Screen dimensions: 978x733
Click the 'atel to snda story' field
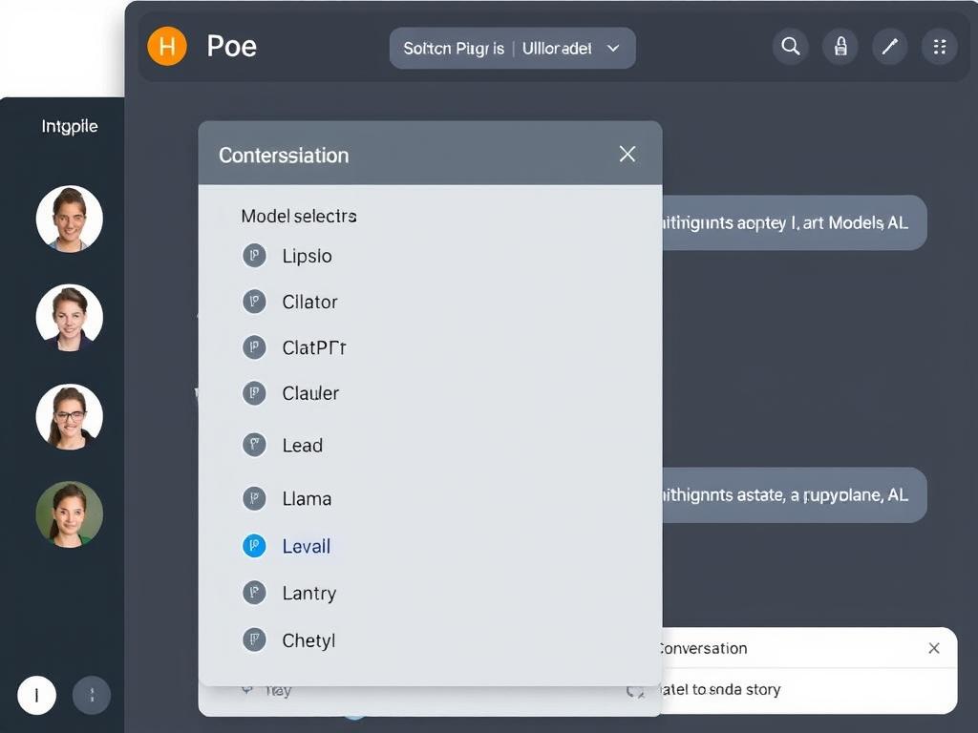click(808, 690)
